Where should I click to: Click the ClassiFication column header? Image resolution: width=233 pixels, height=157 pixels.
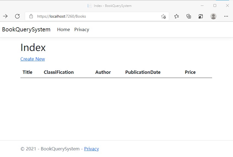(x=59, y=72)
